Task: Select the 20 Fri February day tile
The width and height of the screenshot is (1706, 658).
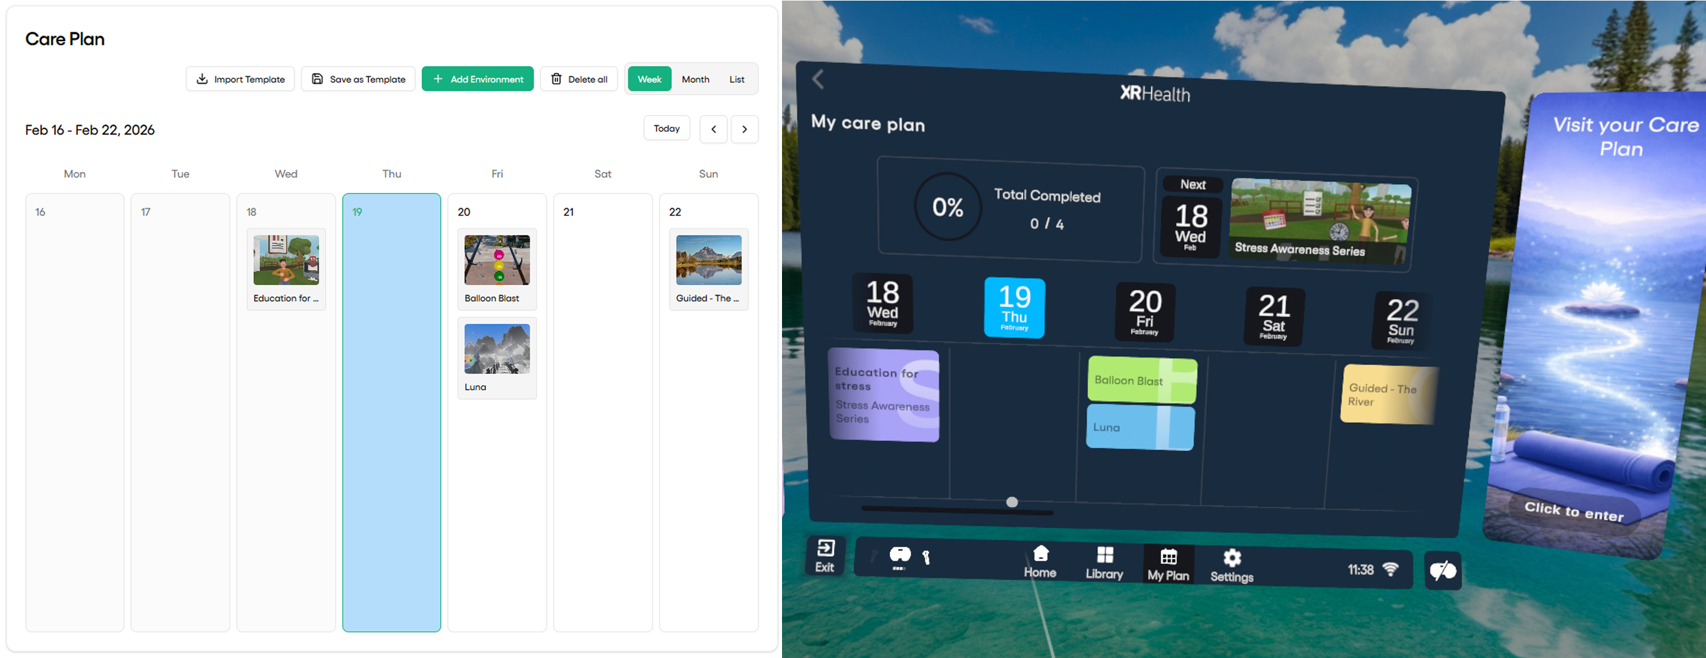Action: pos(1145,312)
